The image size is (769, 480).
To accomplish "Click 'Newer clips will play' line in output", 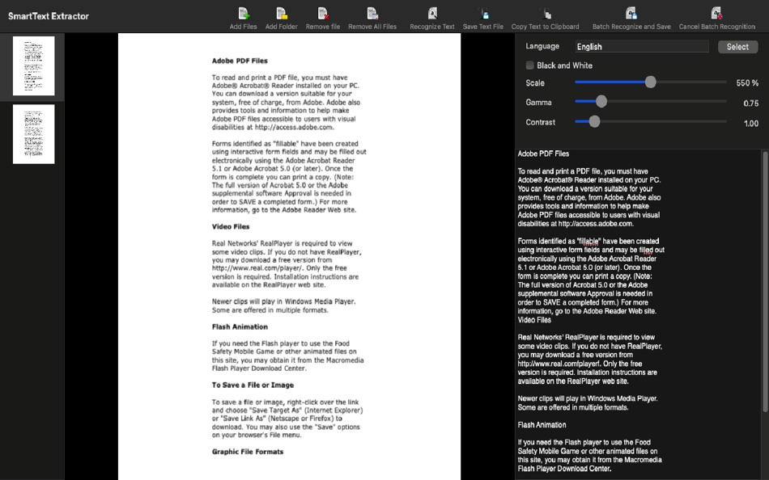I will pyautogui.click(x=588, y=398).
